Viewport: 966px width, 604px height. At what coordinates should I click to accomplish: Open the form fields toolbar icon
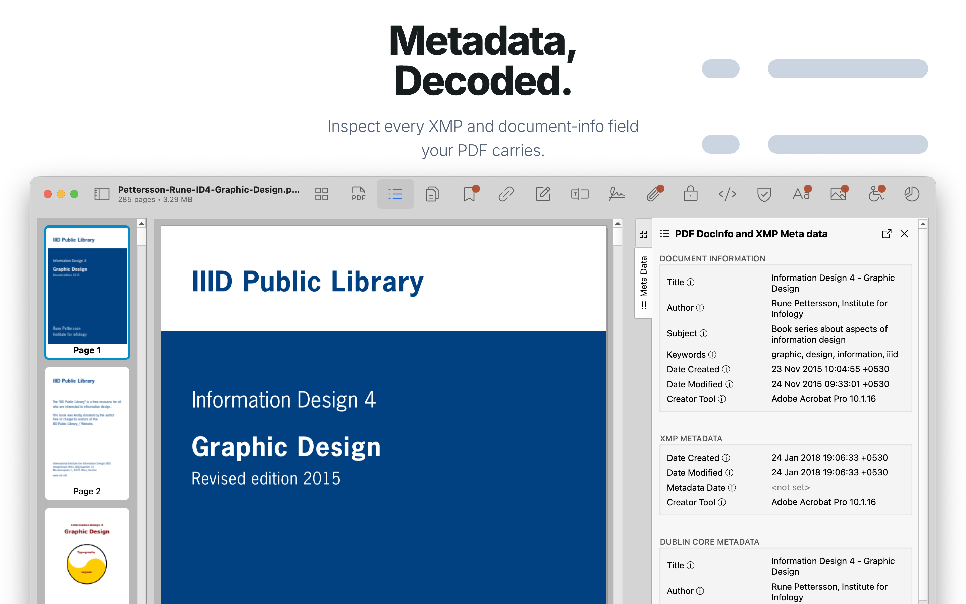tap(580, 194)
